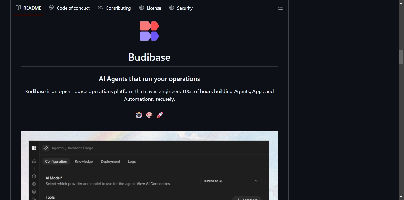
Task: Click the Security scale icon
Action: point(172,8)
